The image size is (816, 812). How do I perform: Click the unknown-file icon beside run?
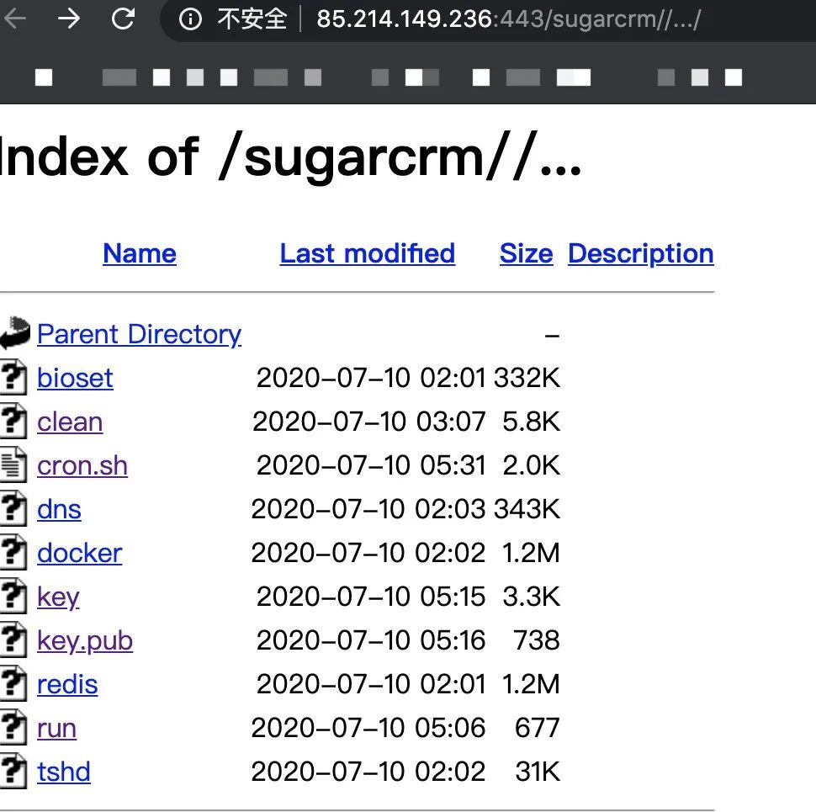(x=13, y=727)
